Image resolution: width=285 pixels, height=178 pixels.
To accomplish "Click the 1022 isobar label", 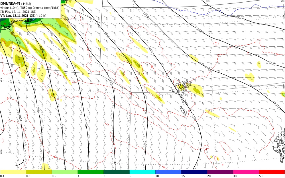I will coord(239,17).
